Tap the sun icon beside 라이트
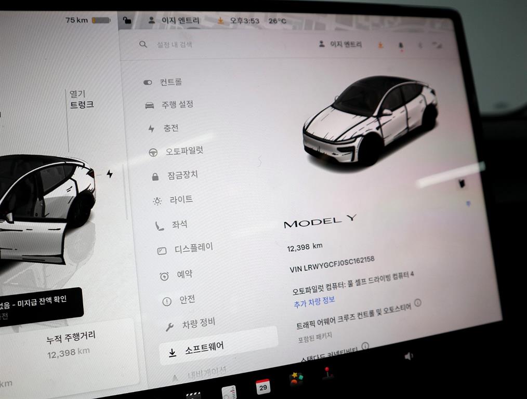Viewport: 527px width, 399px height. pyautogui.click(x=157, y=201)
